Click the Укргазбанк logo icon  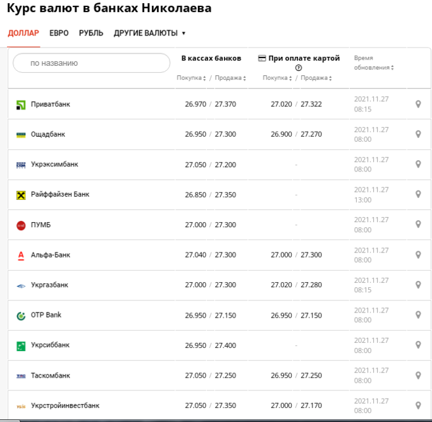(x=21, y=286)
